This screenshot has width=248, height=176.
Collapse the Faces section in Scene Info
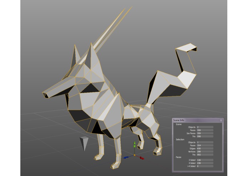175,157
